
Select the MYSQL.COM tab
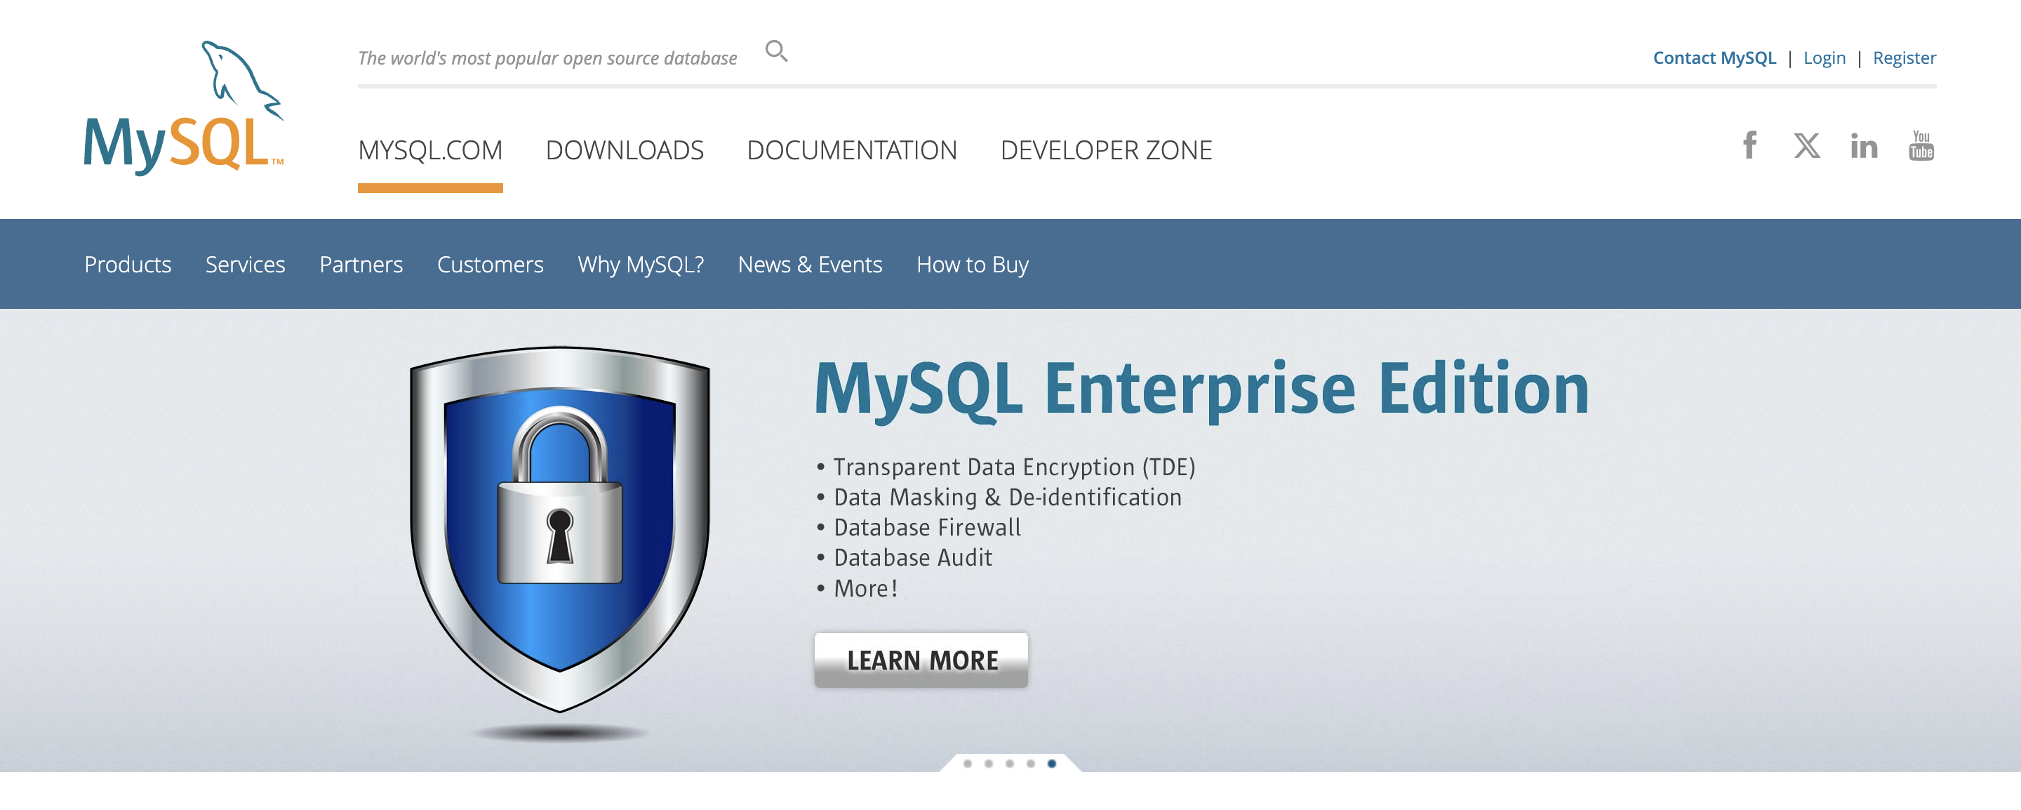pos(430,150)
